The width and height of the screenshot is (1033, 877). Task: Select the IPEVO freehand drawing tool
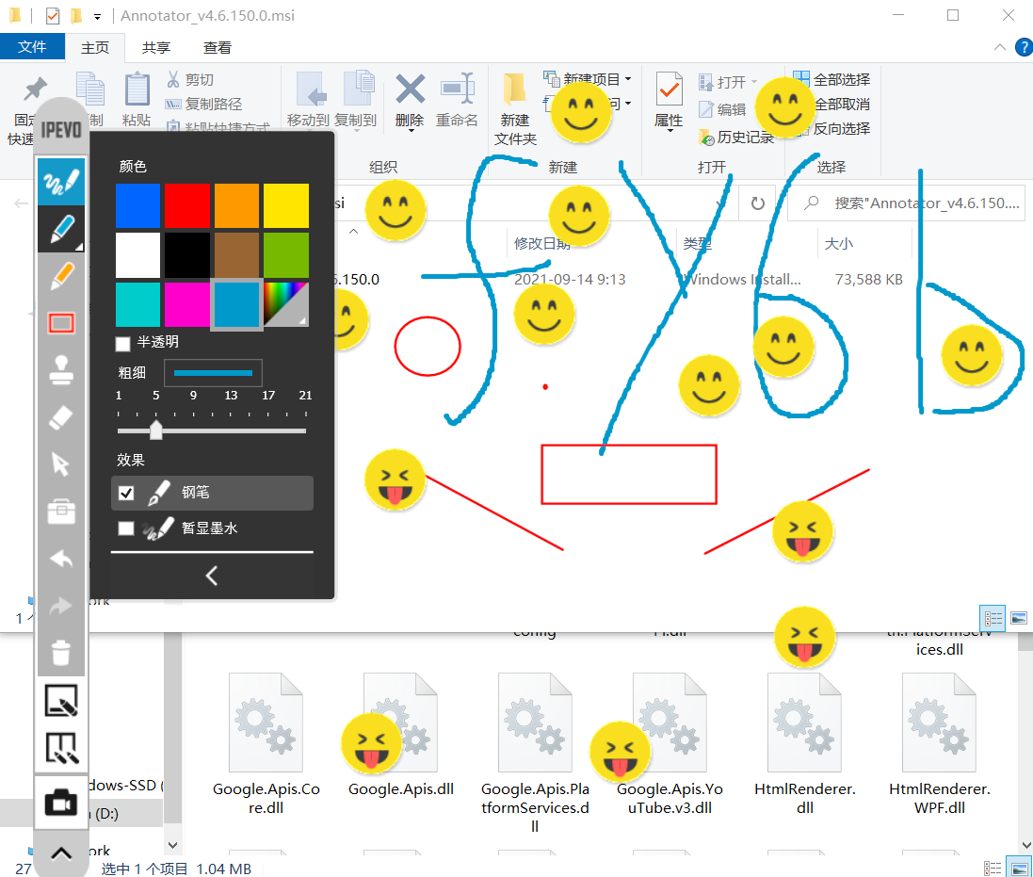(x=61, y=181)
